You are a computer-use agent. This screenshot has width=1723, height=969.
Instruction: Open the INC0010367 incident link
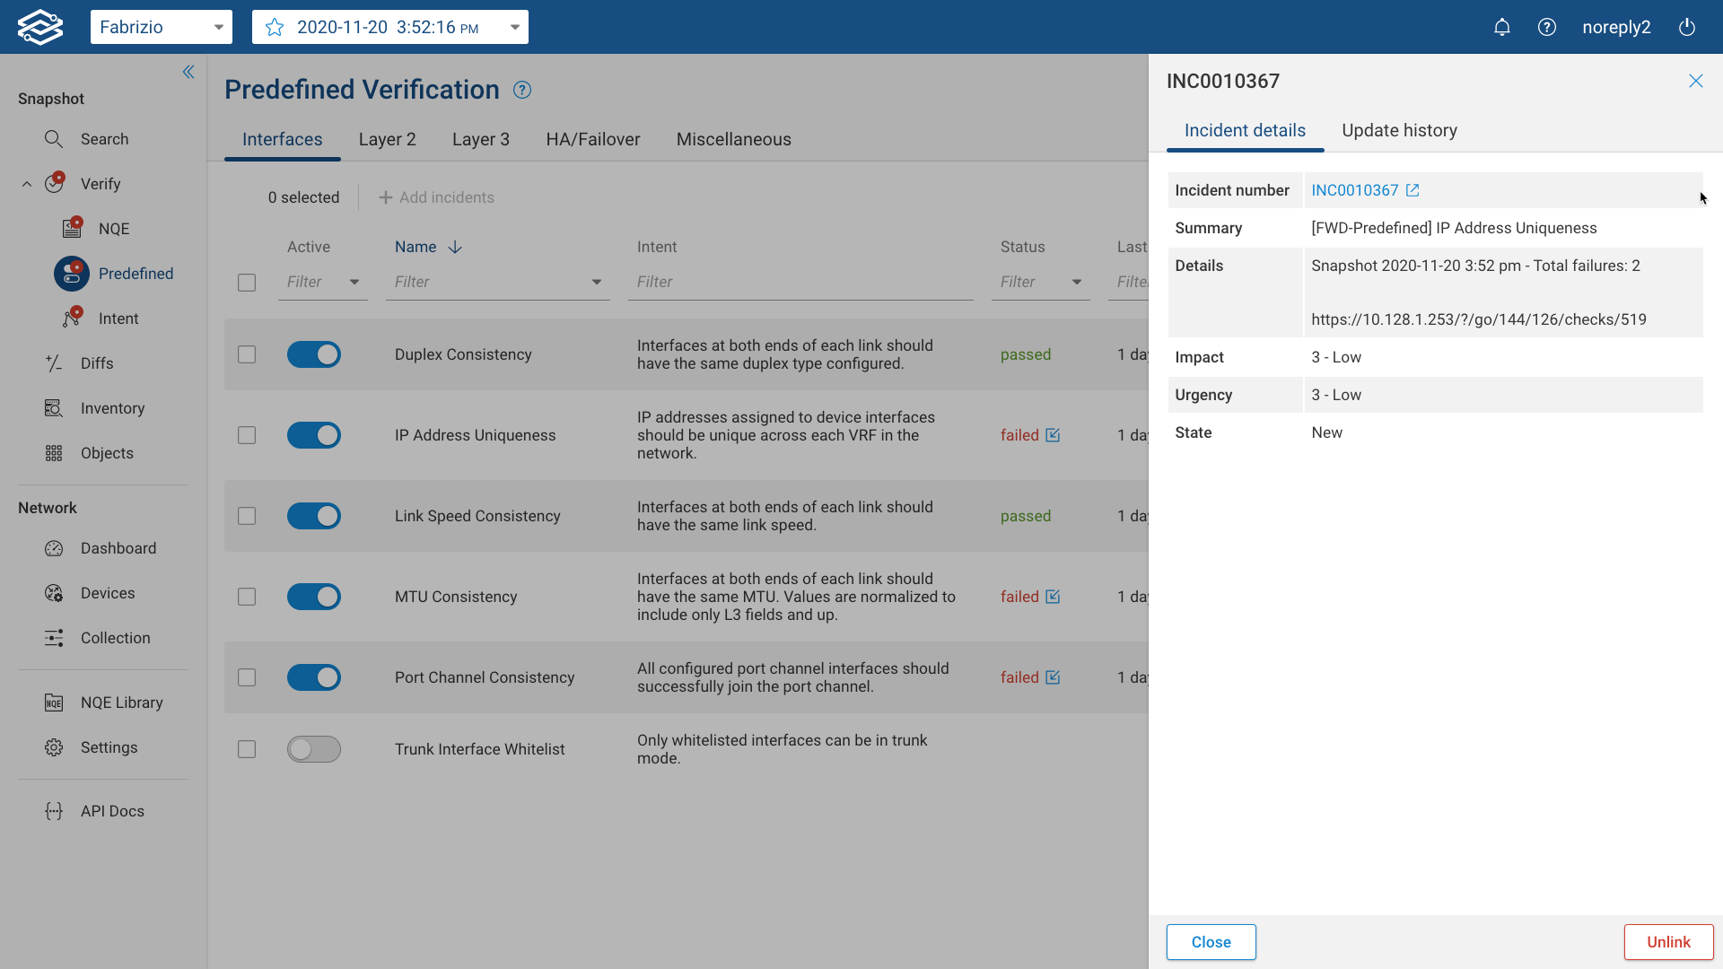[1354, 190]
